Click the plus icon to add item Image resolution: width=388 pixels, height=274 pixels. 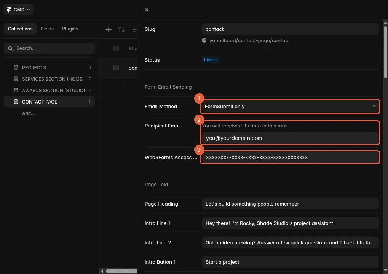[109, 29]
